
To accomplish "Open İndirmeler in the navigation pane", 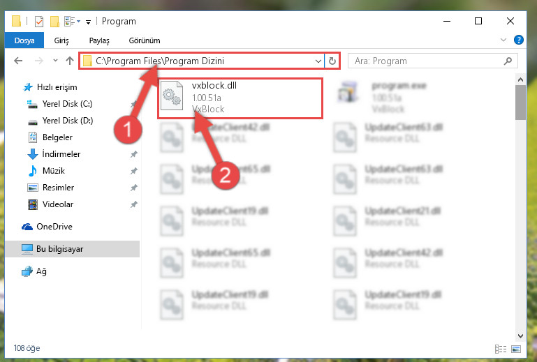I will point(61,154).
